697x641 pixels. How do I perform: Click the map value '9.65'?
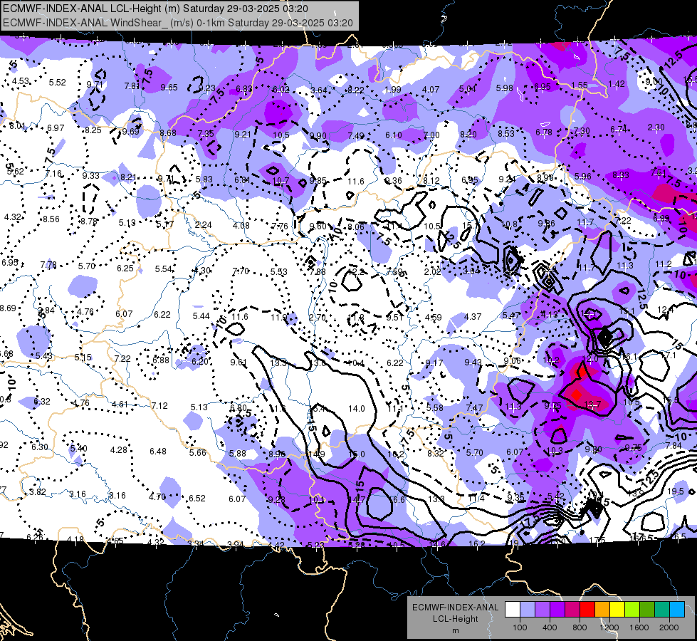pos(169,87)
